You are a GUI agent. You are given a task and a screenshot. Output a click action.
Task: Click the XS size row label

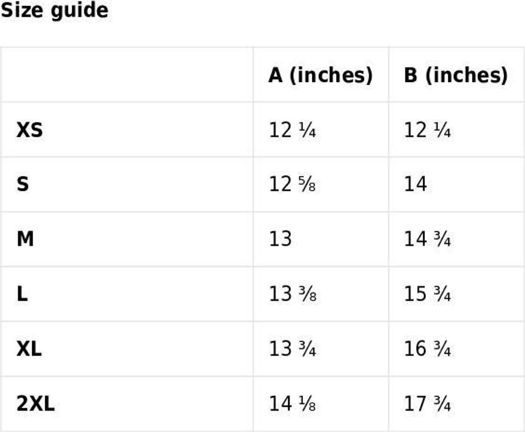point(30,130)
